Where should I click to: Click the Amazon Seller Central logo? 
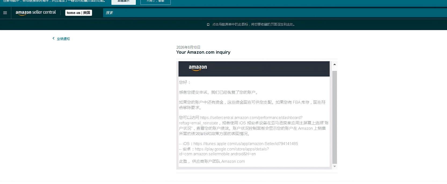tap(36, 13)
